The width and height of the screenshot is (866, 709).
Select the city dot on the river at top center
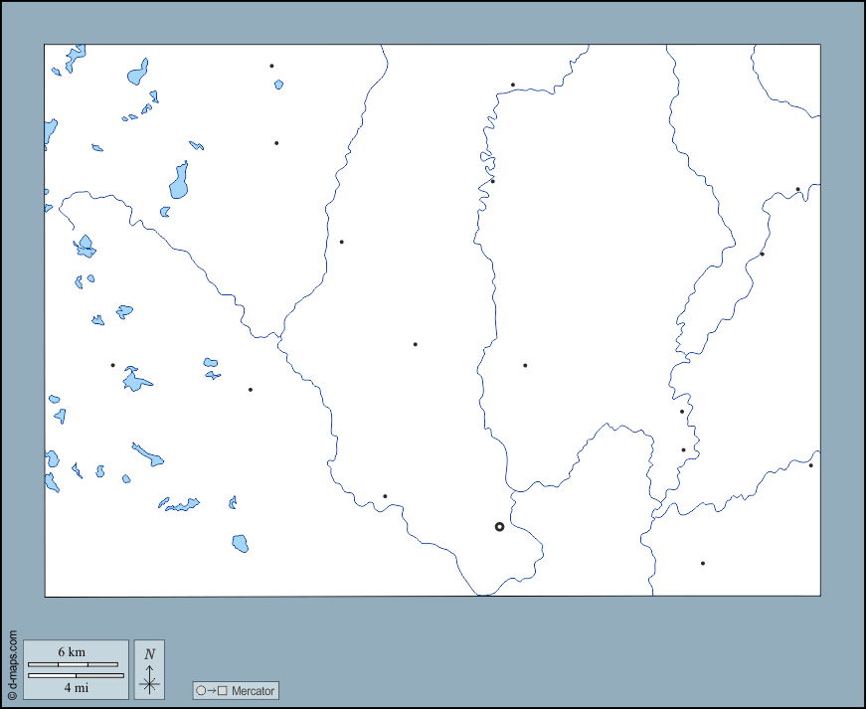[513, 85]
